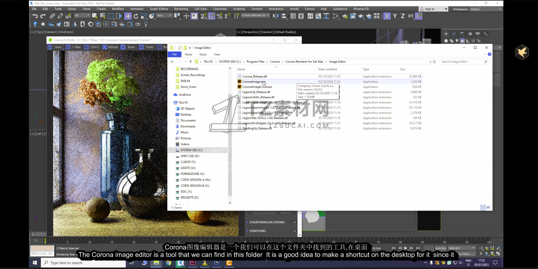
Task: Open the Curve Editor icon
Action: tap(318, 16)
